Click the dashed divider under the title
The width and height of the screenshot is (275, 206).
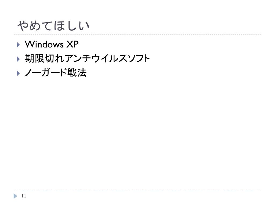point(137,34)
